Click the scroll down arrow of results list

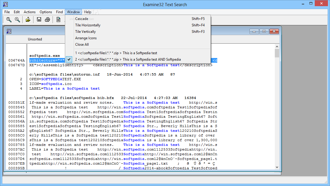277,167
